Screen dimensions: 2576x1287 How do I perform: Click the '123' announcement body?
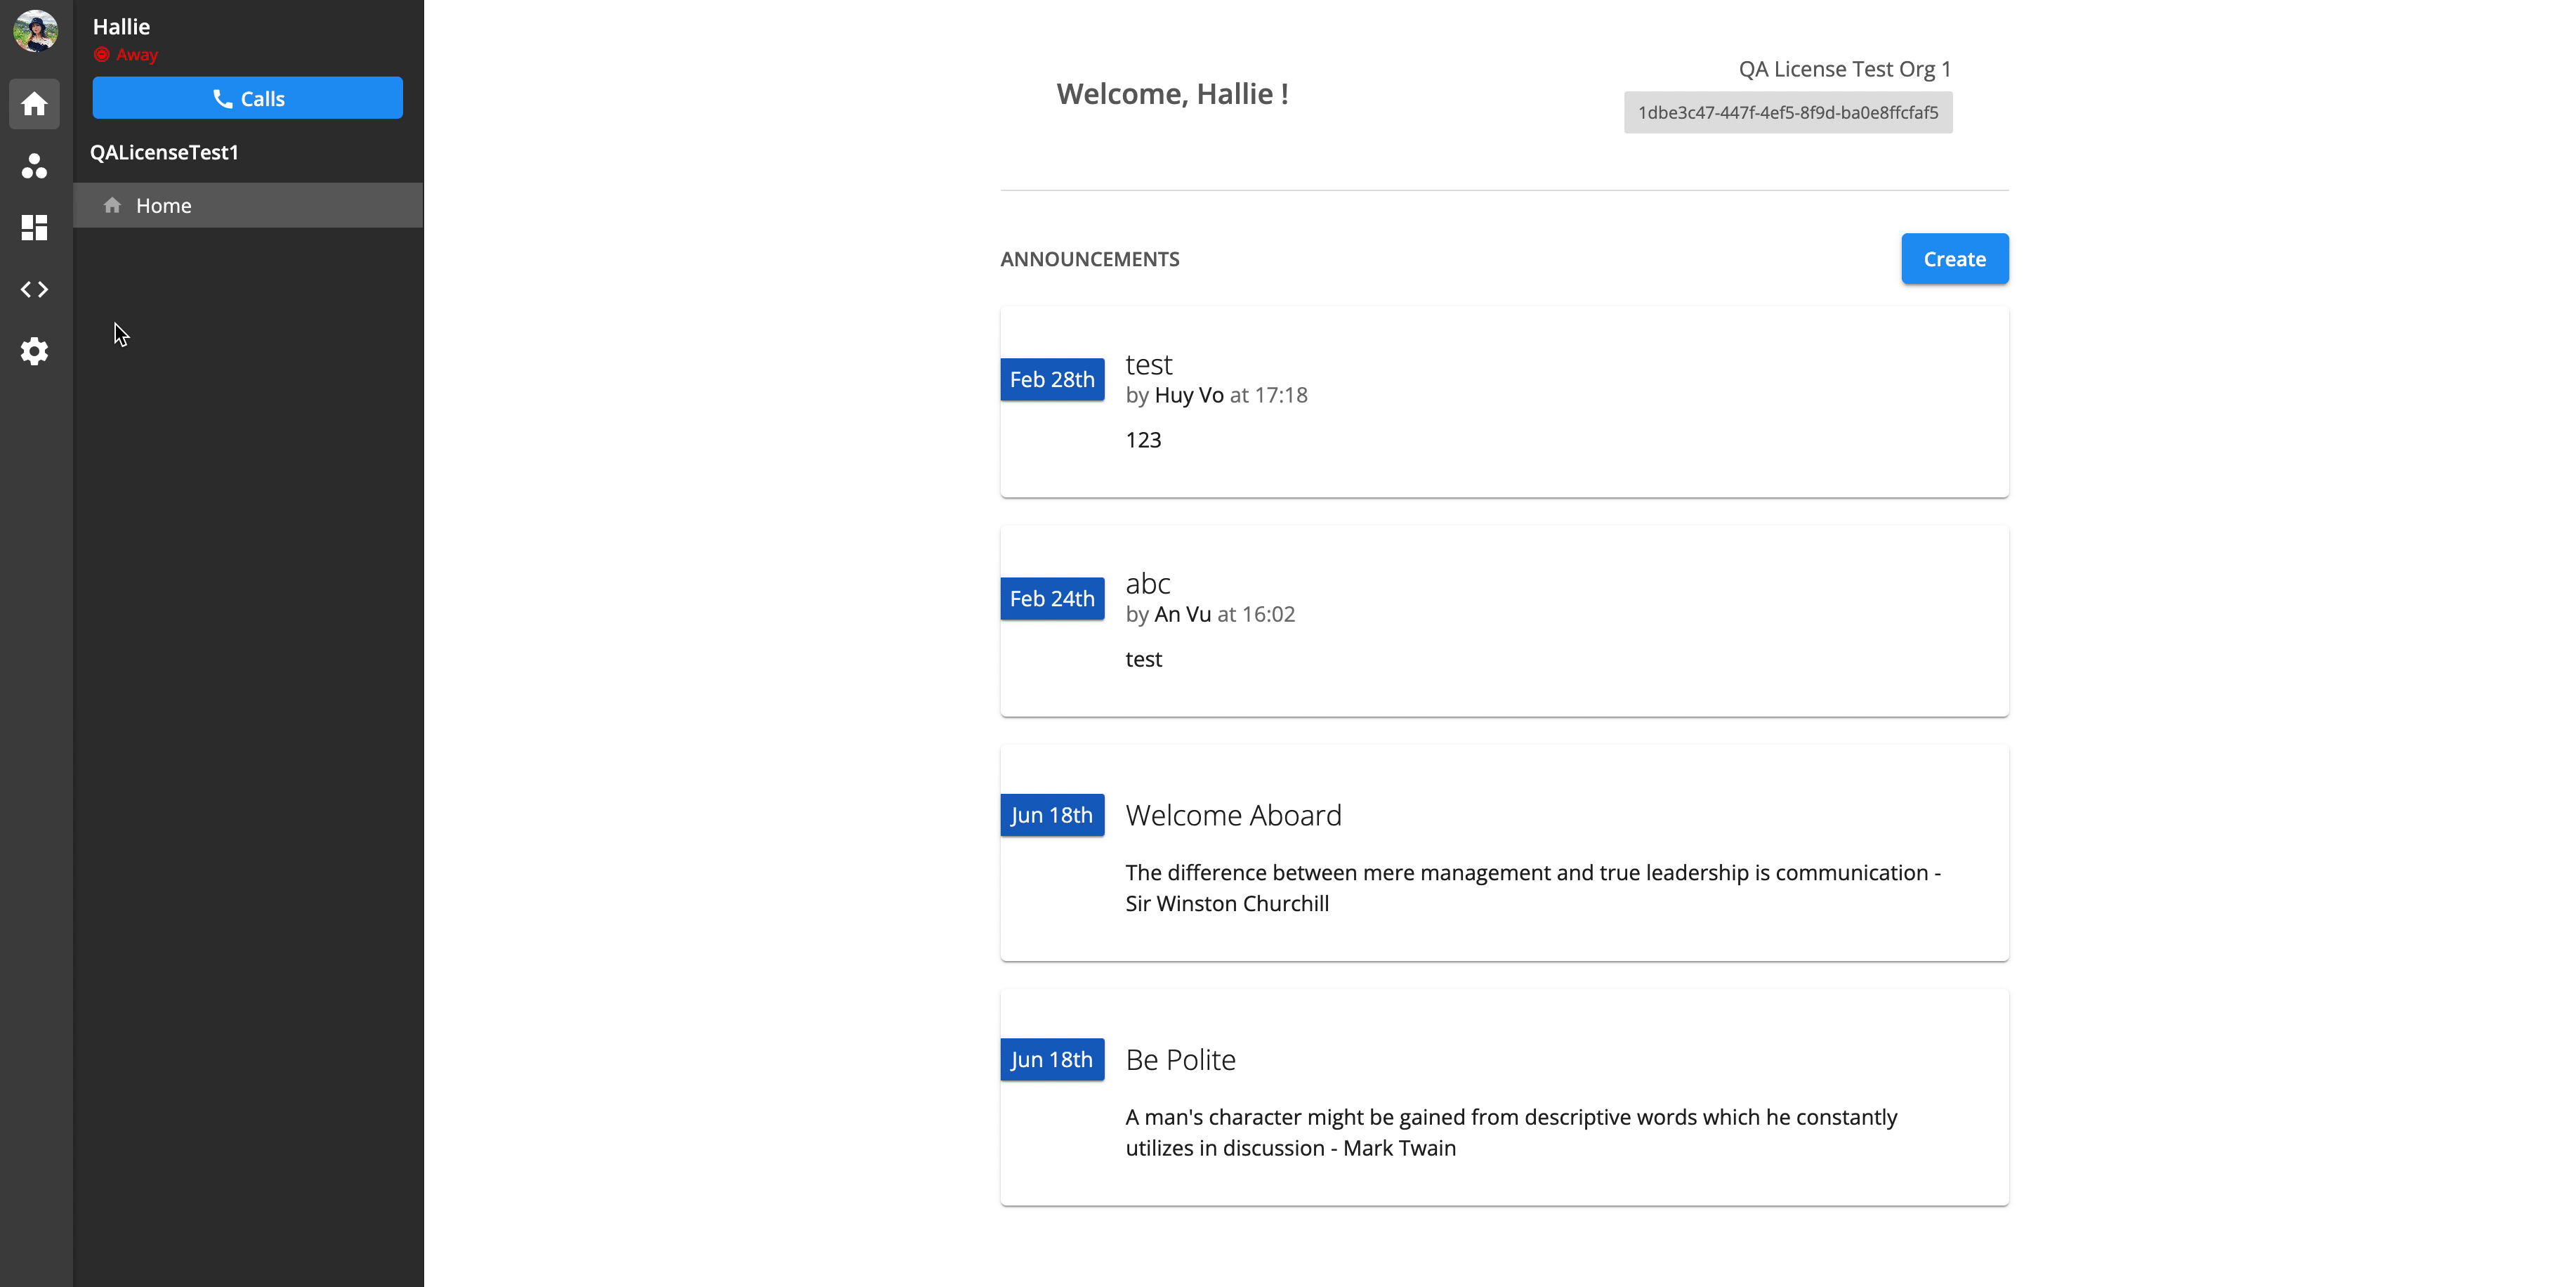1143,440
